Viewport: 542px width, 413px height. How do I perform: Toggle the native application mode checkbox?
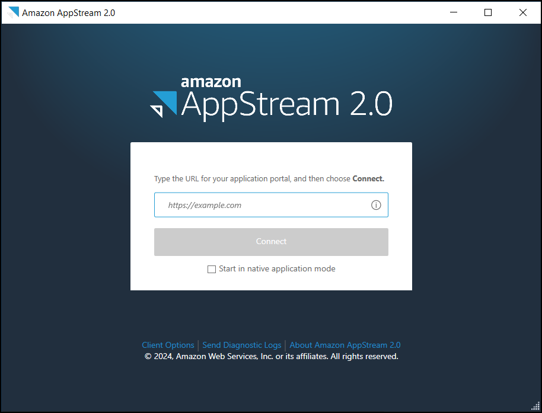point(212,269)
